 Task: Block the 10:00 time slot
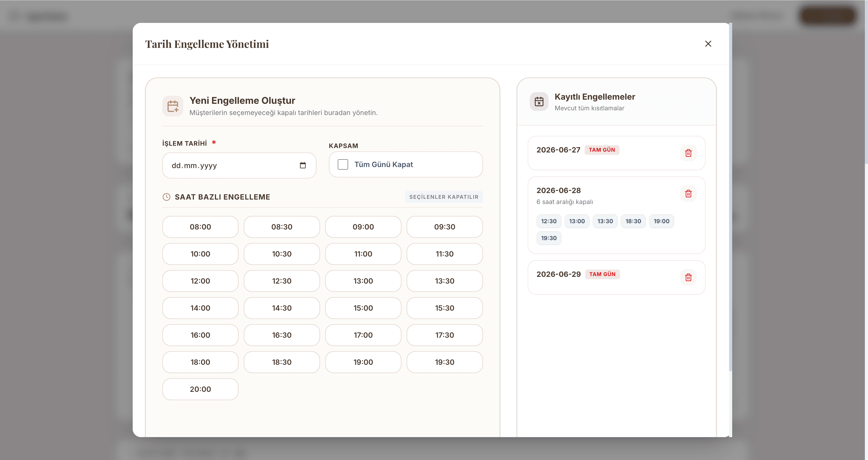coord(200,254)
